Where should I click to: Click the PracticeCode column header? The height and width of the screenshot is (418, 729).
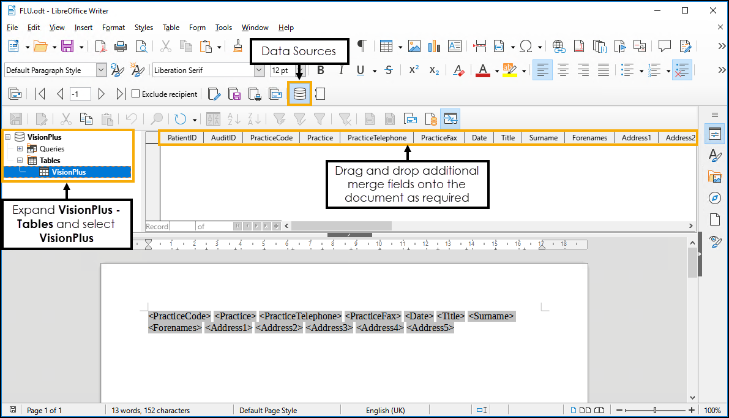coord(272,137)
